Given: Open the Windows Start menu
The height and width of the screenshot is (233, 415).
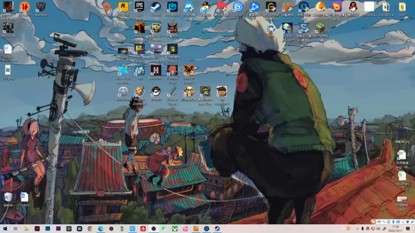Looking at the screenshot, I should pyautogui.click(x=5, y=228).
